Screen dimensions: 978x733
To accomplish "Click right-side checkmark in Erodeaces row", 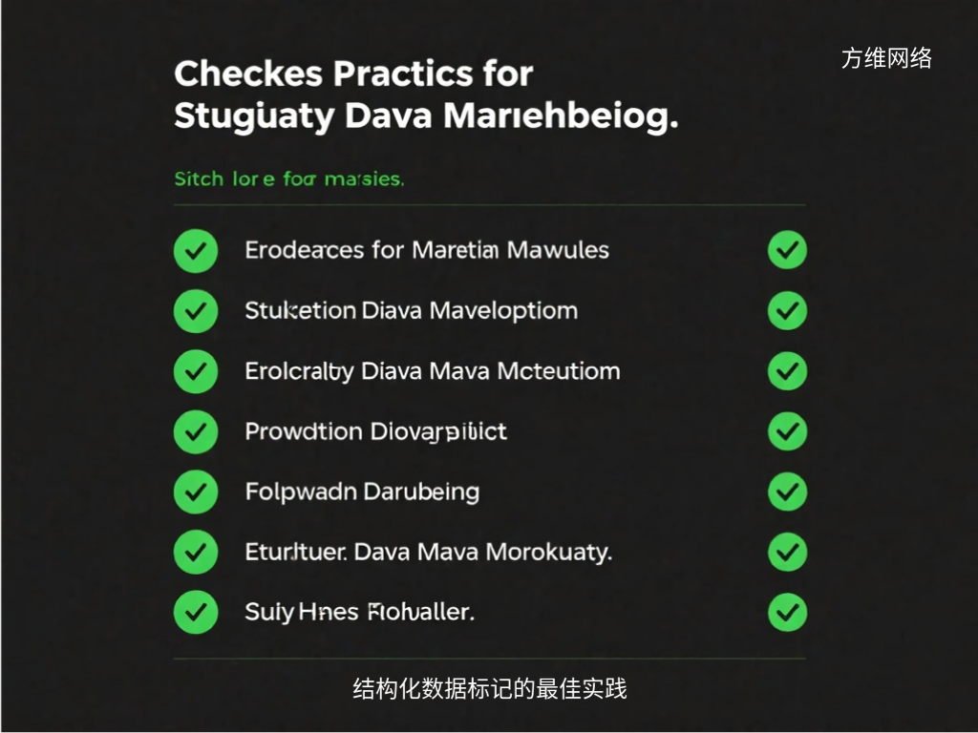I will pyautogui.click(x=787, y=250).
